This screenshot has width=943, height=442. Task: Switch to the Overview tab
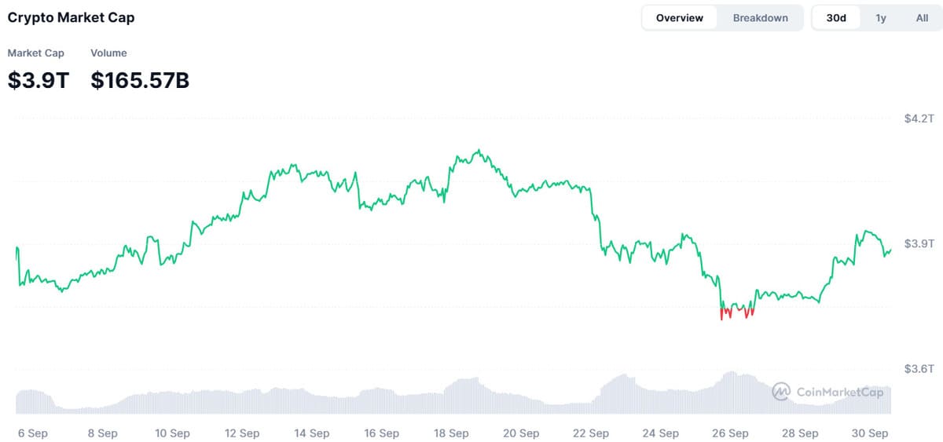(x=680, y=18)
